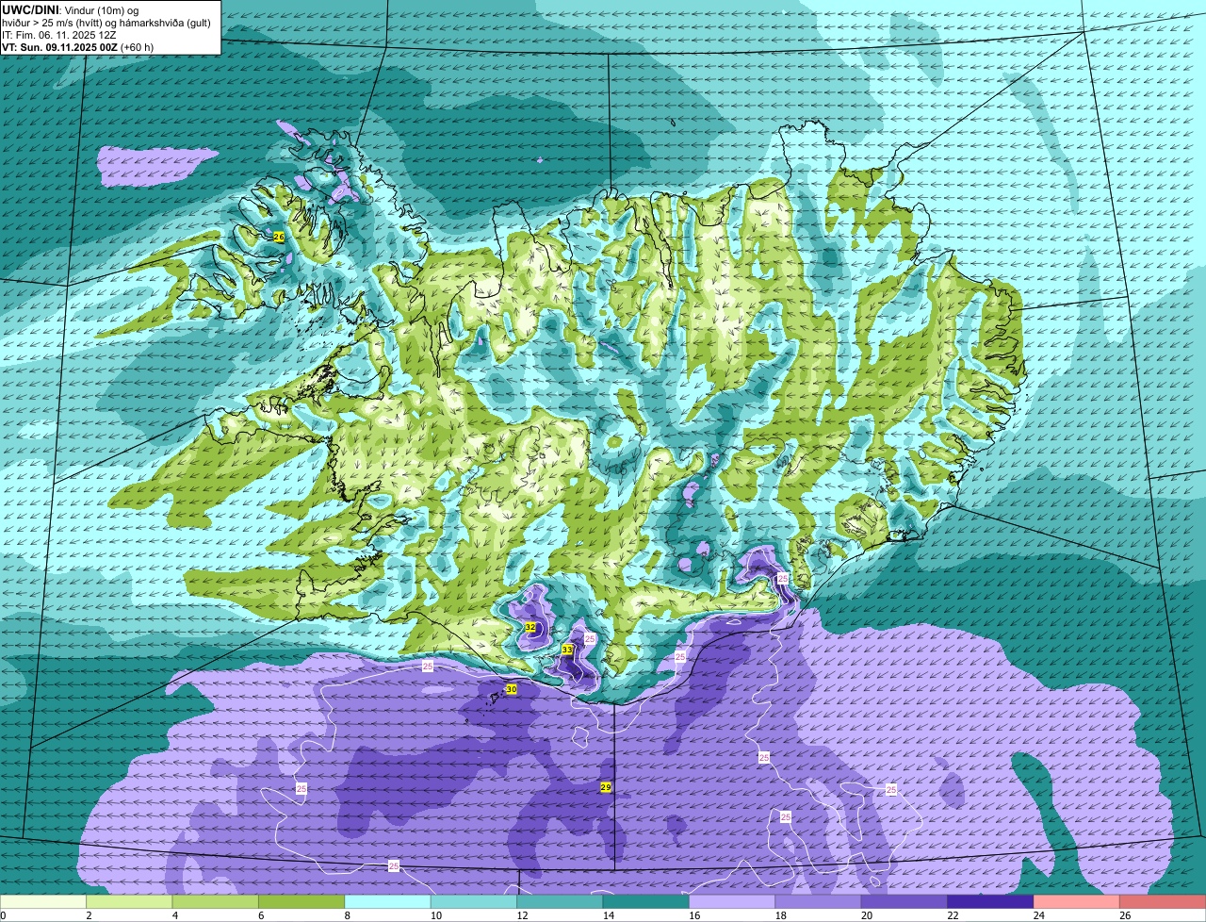
Task: Click the yellow gust marker labeled 30
Action: click(512, 689)
